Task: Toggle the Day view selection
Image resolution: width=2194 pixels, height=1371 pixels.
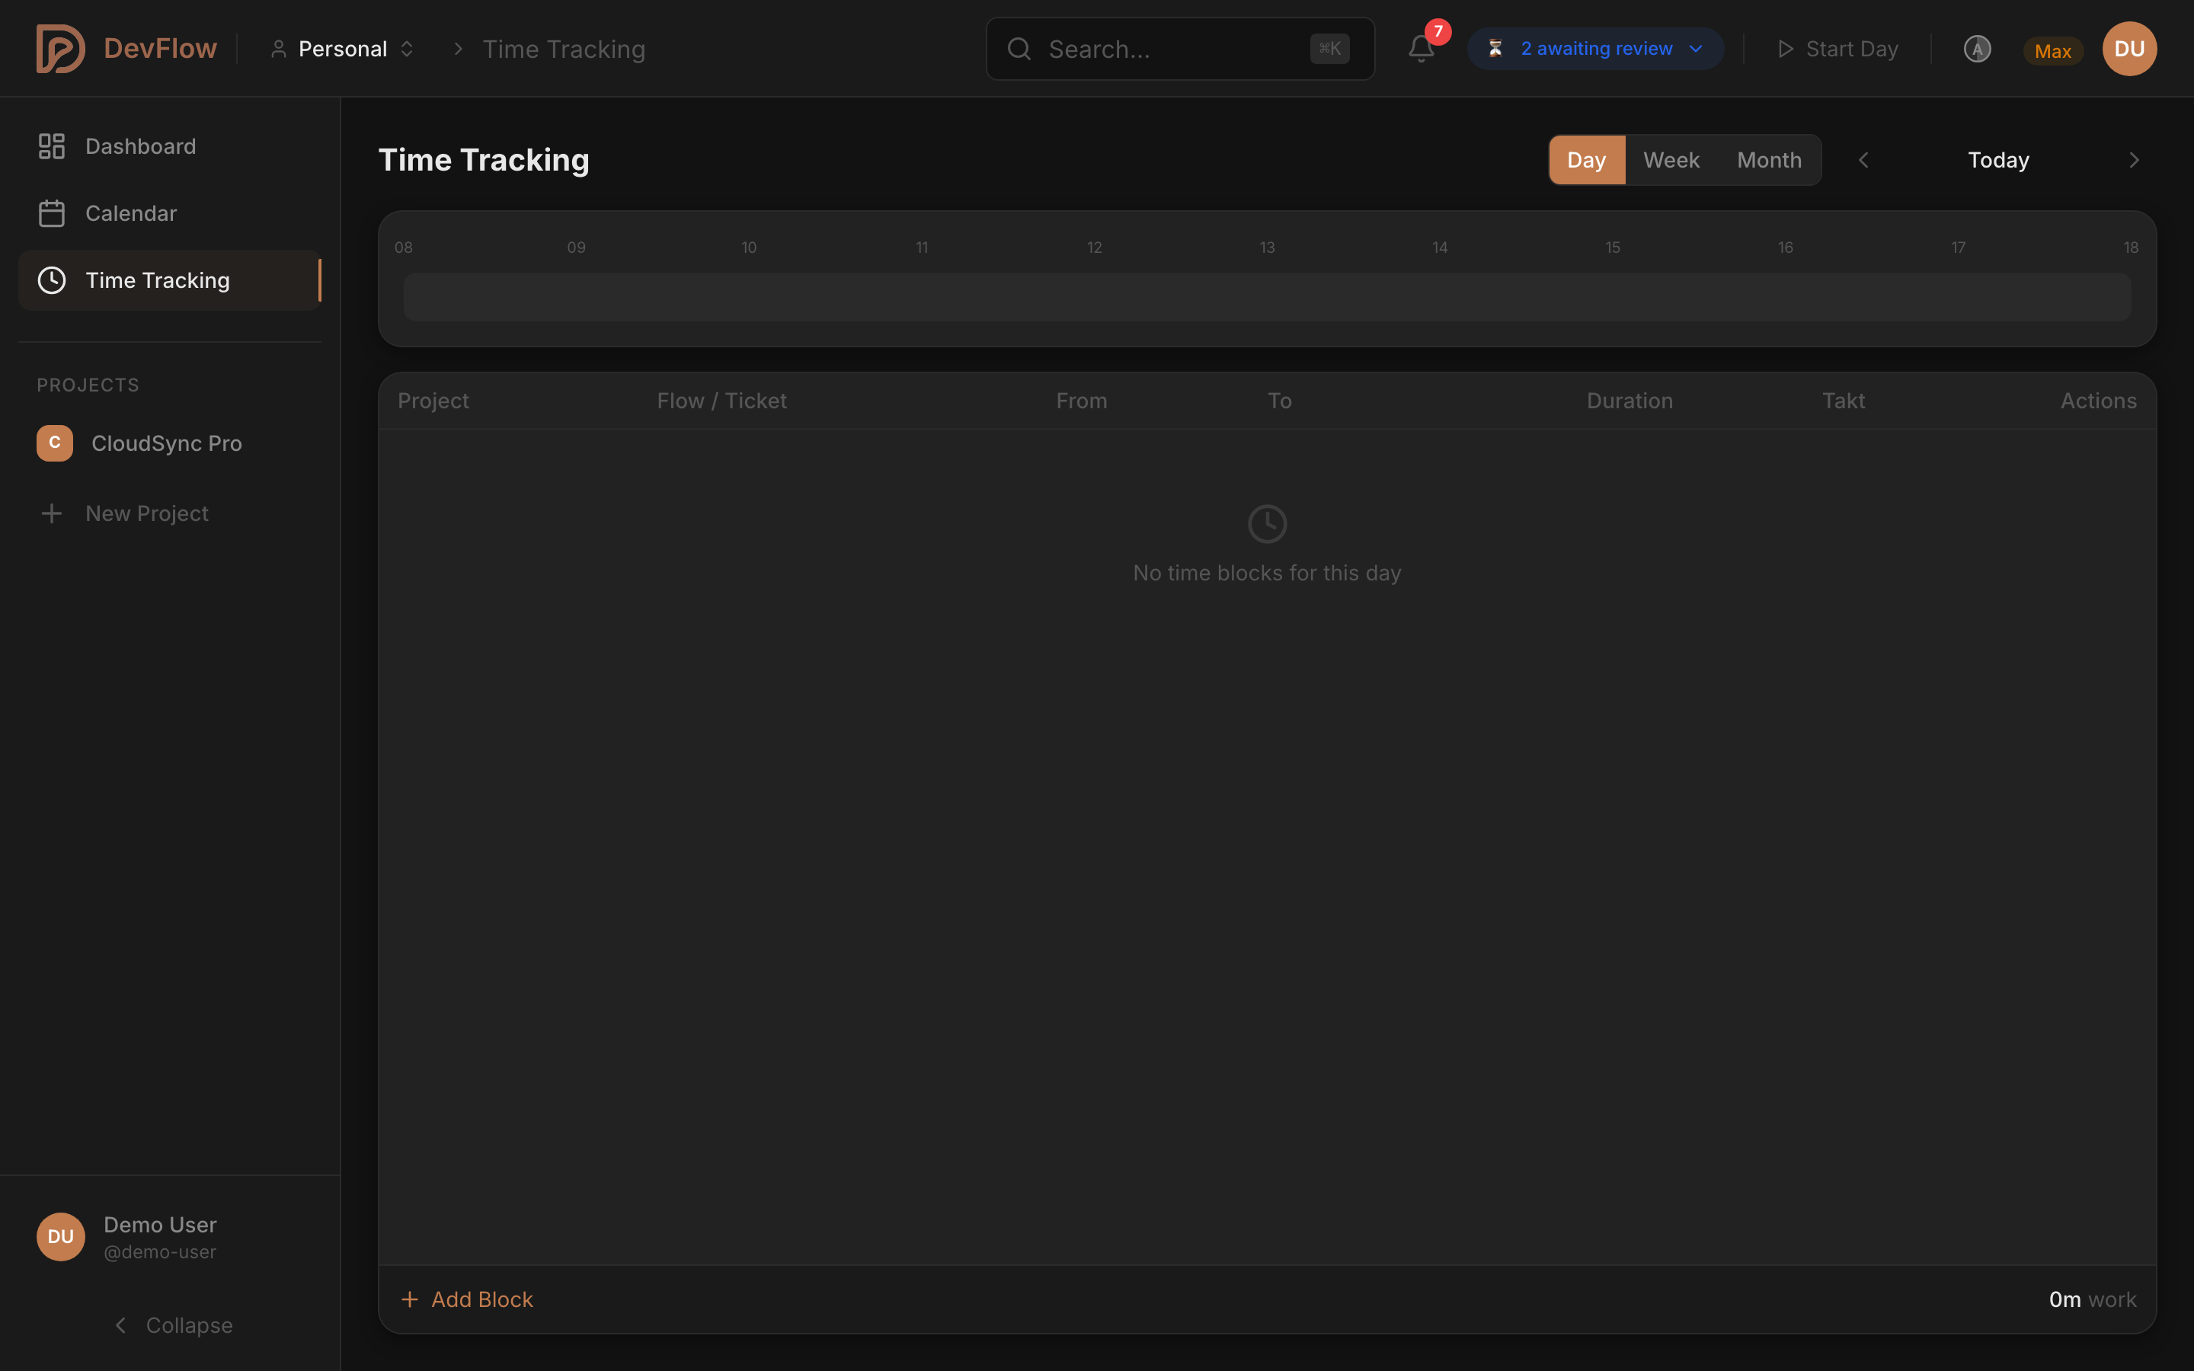Action: [1587, 160]
